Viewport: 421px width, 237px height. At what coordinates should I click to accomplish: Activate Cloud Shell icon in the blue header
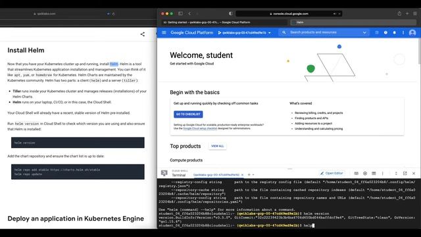pyautogui.click(x=377, y=32)
